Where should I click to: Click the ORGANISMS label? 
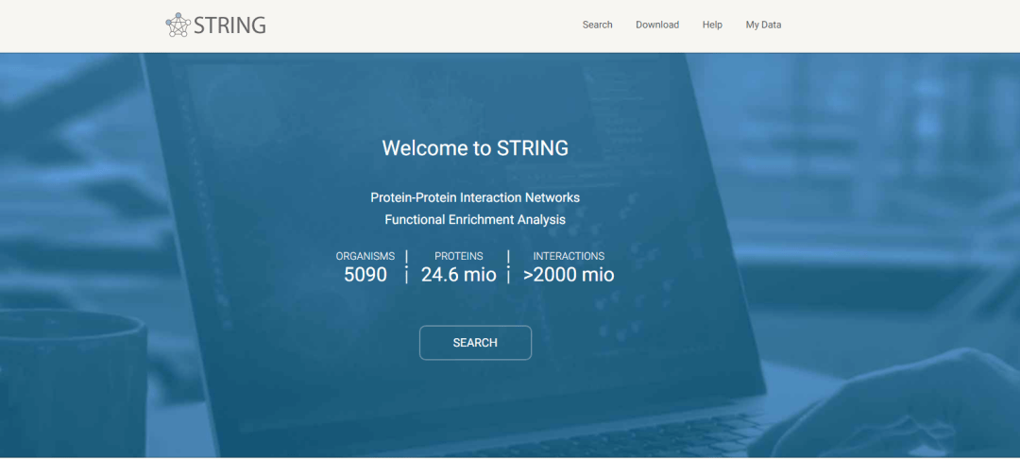click(x=365, y=256)
